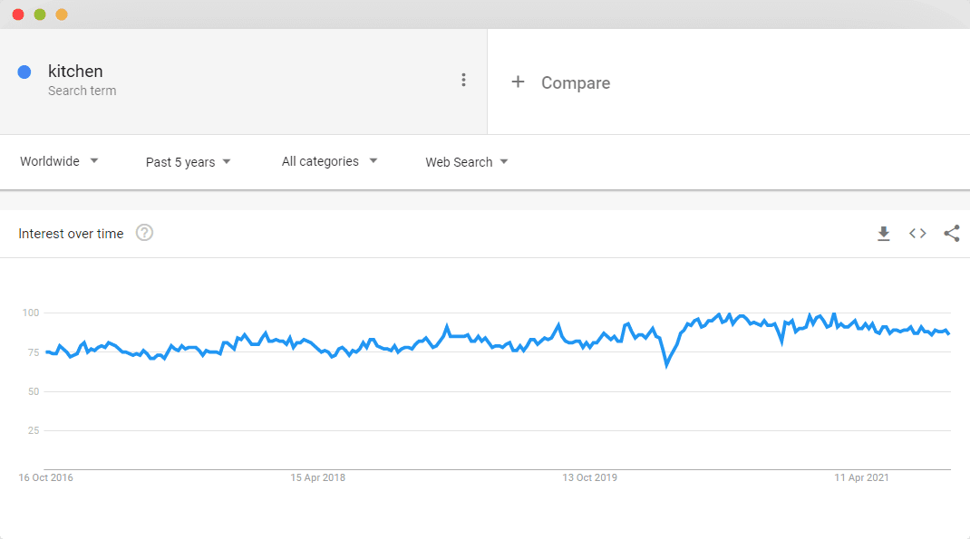Open the Web Search type dropdown
Image resolution: width=970 pixels, height=539 pixels.
[467, 162]
